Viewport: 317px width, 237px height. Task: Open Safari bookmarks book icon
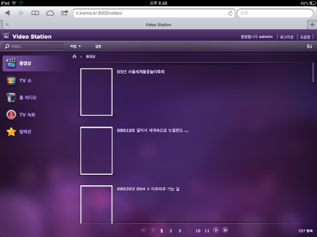pos(35,13)
